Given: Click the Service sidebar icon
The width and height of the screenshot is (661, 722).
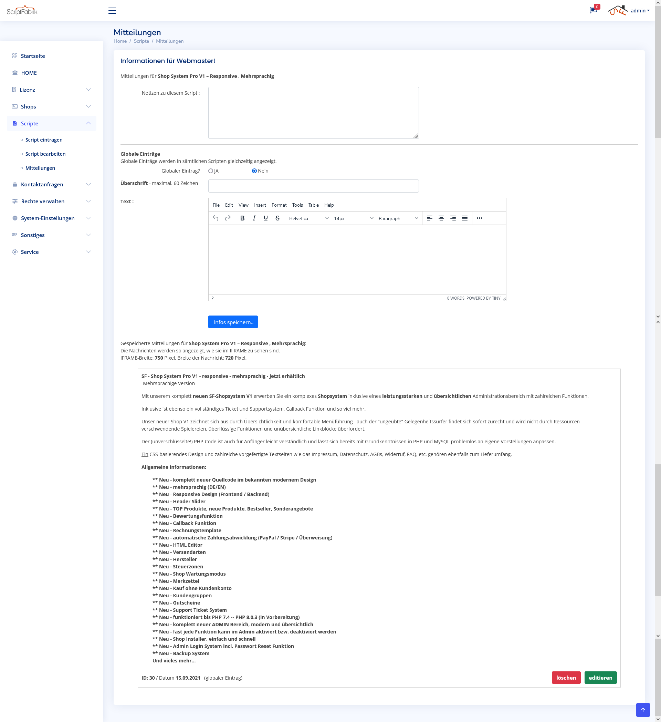Looking at the screenshot, I should [15, 252].
